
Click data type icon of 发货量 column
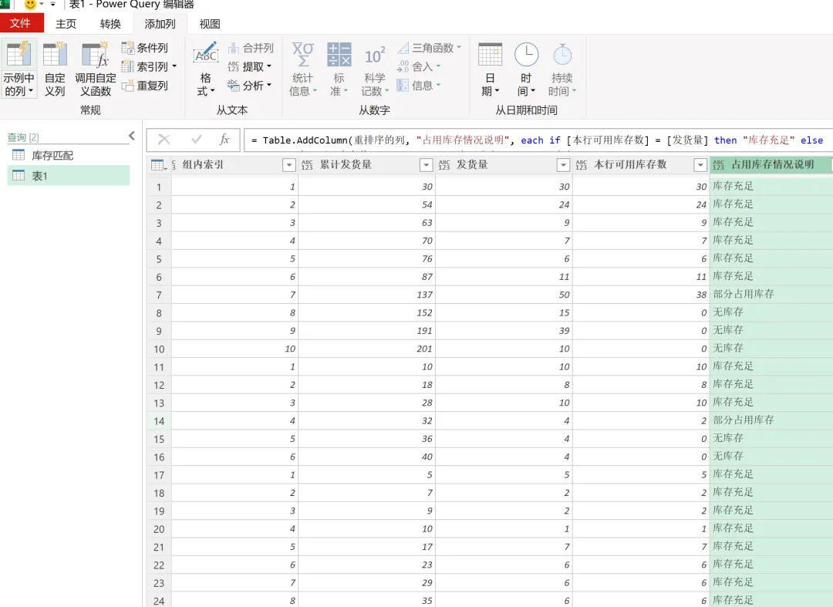pos(444,165)
